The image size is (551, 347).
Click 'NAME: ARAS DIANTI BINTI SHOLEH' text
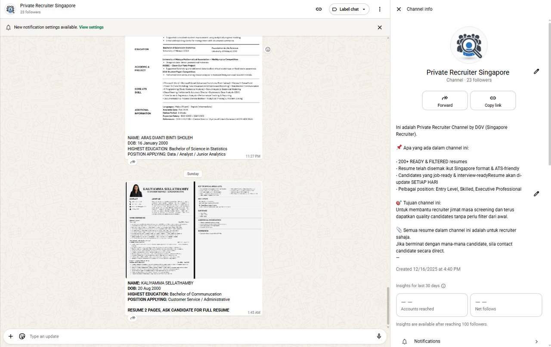pyautogui.click(x=160, y=138)
